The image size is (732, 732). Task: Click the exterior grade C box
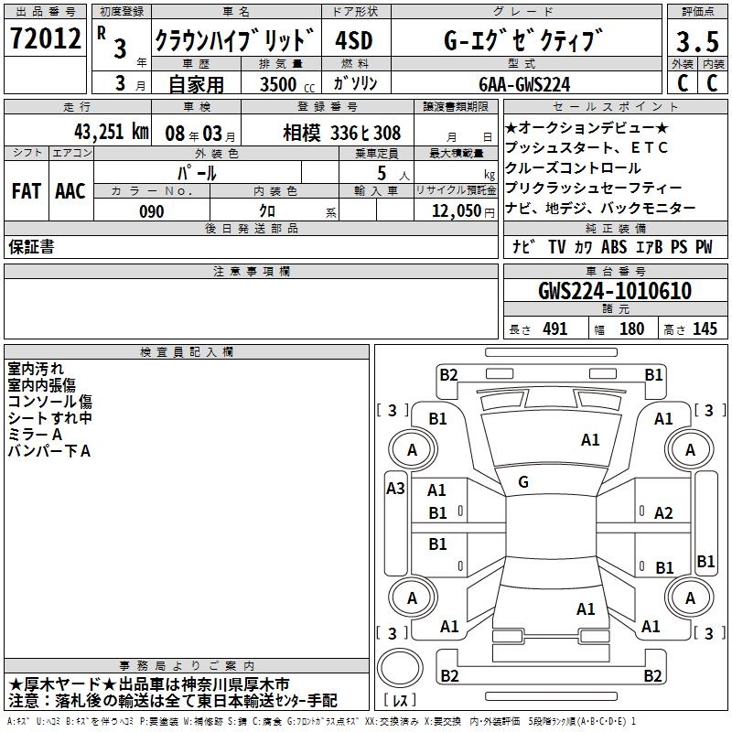pos(683,83)
